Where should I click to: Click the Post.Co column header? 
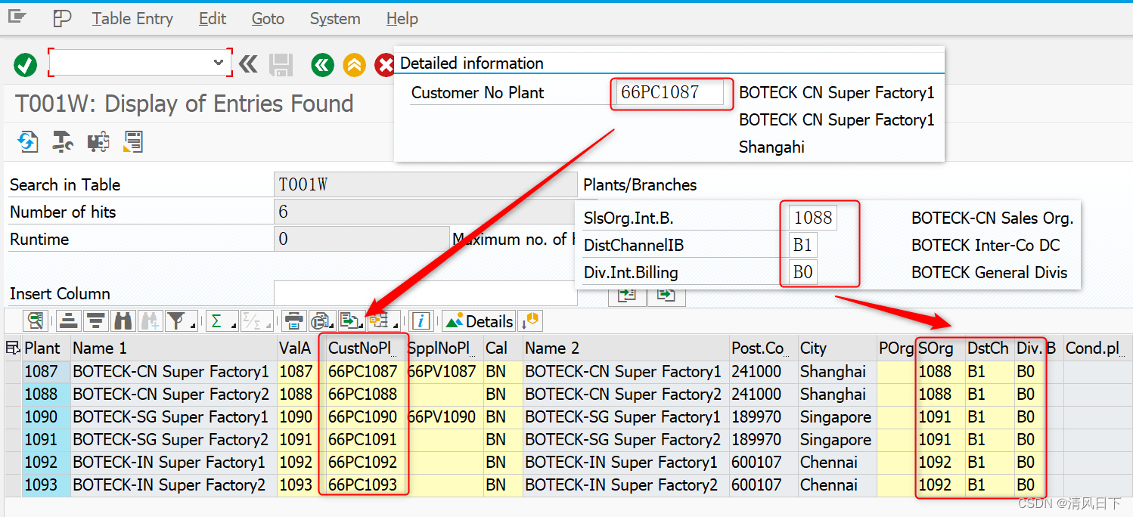click(x=763, y=348)
